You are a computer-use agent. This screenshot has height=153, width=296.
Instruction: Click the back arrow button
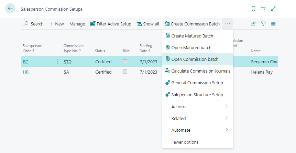point(10,9)
